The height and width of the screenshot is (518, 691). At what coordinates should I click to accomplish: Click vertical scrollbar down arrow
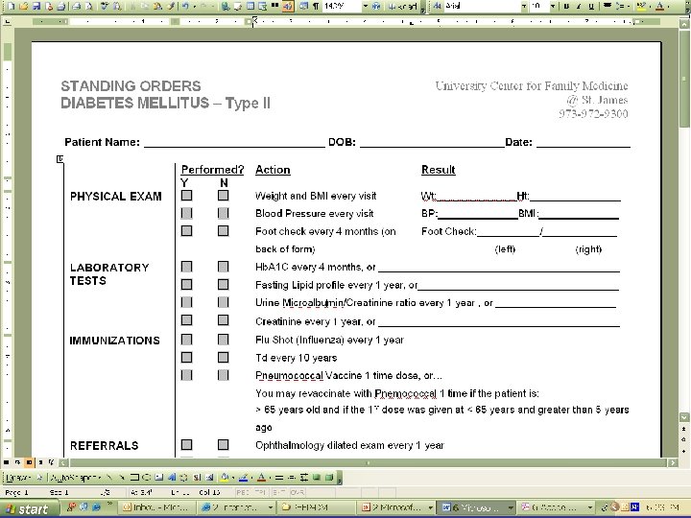point(684,416)
